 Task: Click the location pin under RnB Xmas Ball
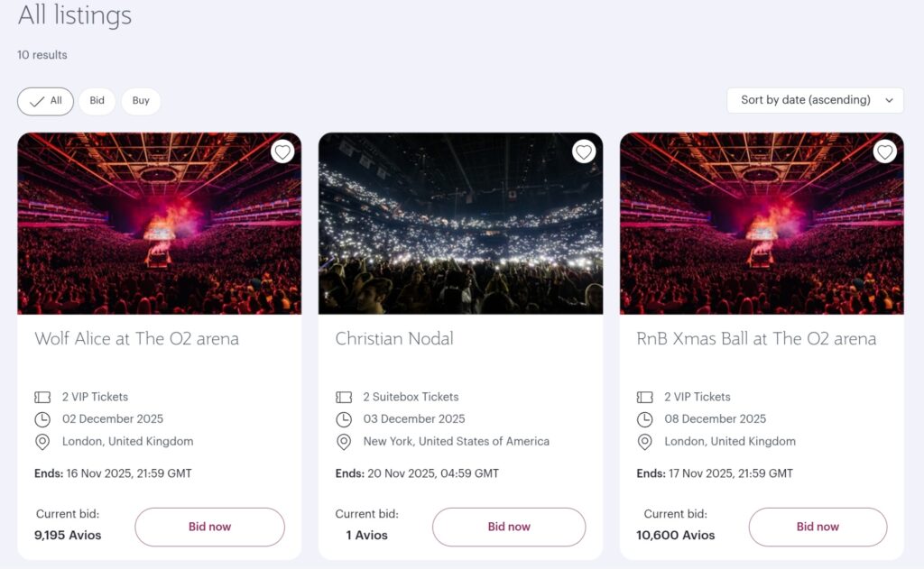click(x=644, y=442)
